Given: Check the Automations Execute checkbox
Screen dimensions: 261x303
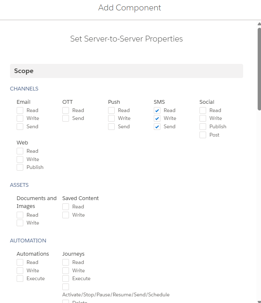Looking at the screenshot, I should [20, 279].
